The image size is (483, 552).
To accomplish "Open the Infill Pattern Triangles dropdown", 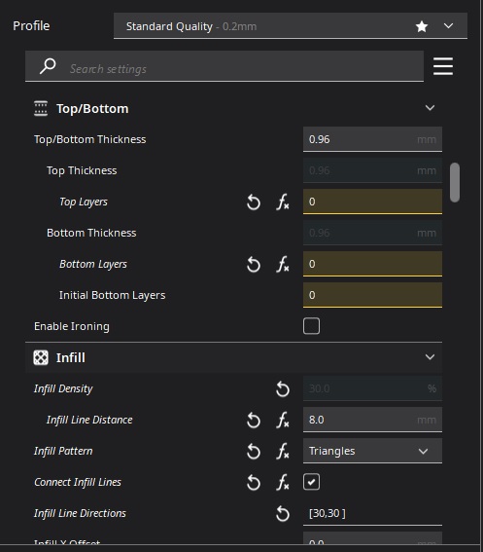I will point(372,451).
